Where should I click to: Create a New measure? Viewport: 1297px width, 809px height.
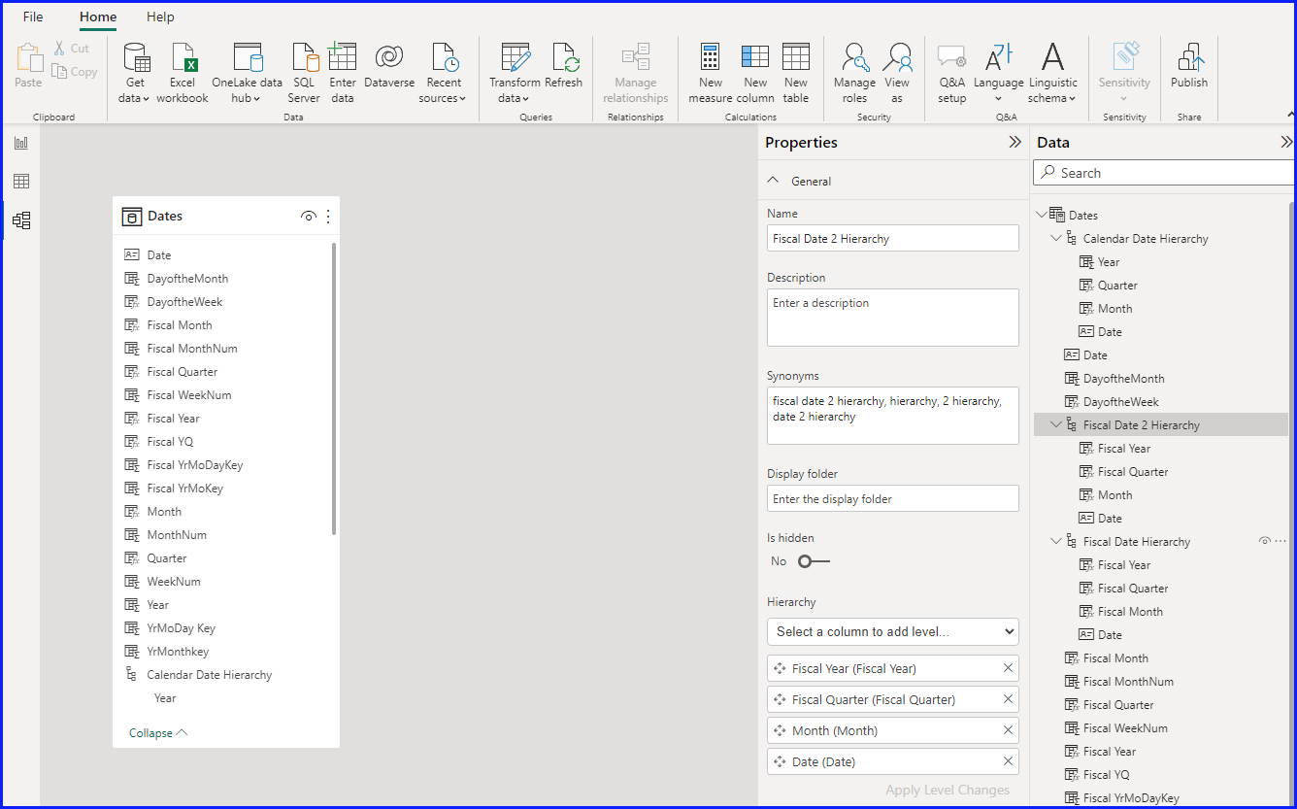tap(711, 74)
